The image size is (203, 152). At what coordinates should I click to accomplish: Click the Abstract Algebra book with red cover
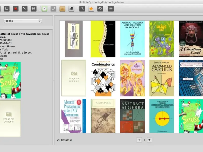[132, 116]
